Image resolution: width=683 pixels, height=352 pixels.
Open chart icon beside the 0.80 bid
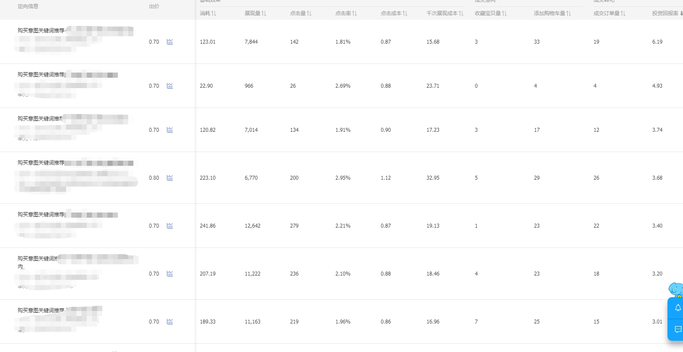[x=170, y=178]
